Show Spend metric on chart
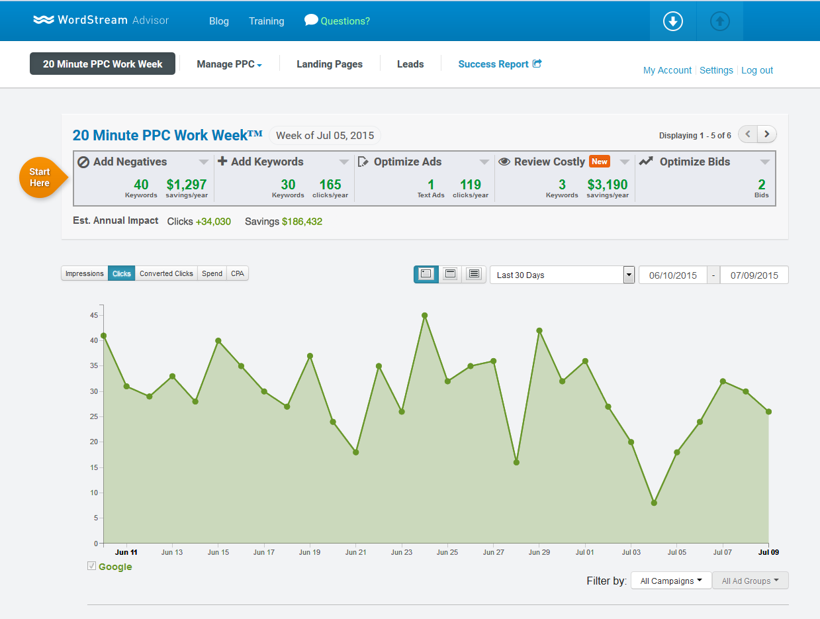Image resolution: width=820 pixels, height=619 pixels. [x=212, y=273]
